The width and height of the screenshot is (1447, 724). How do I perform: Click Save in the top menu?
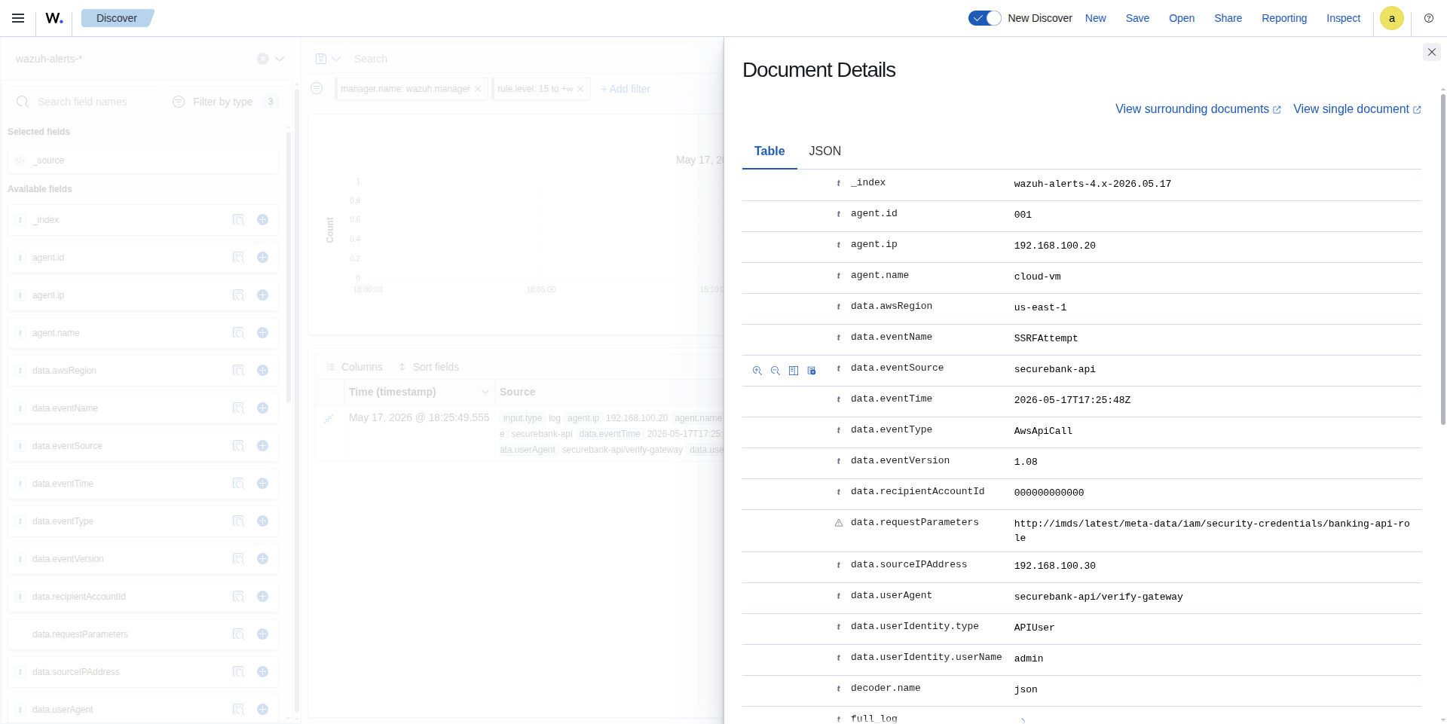(x=1137, y=18)
